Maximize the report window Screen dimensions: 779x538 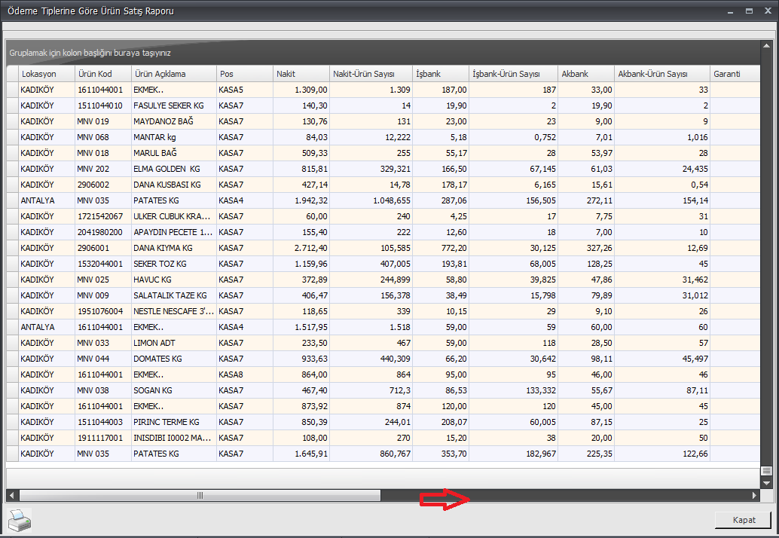tap(749, 11)
